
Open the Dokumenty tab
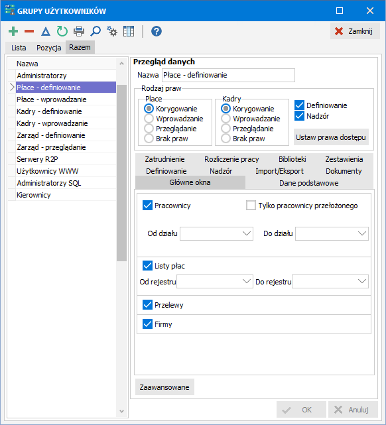pyautogui.click(x=344, y=171)
